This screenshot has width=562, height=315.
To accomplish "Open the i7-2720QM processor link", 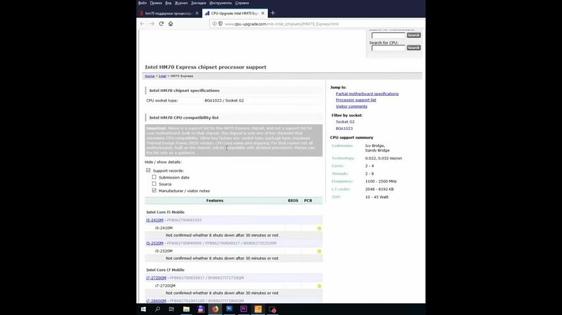I will (x=156, y=278).
